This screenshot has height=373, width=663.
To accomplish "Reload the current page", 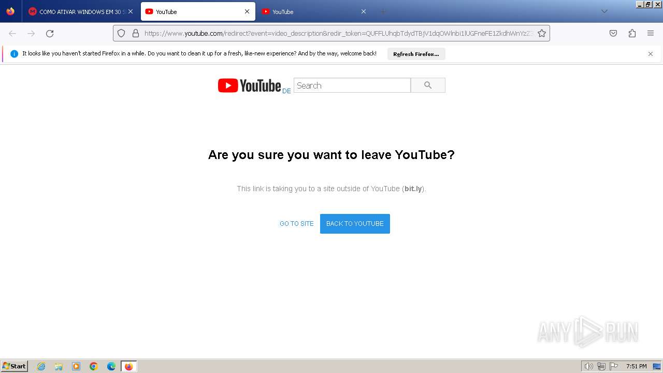I will tap(50, 33).
